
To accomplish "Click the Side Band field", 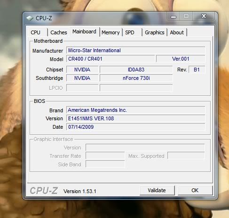I will 105,164.
